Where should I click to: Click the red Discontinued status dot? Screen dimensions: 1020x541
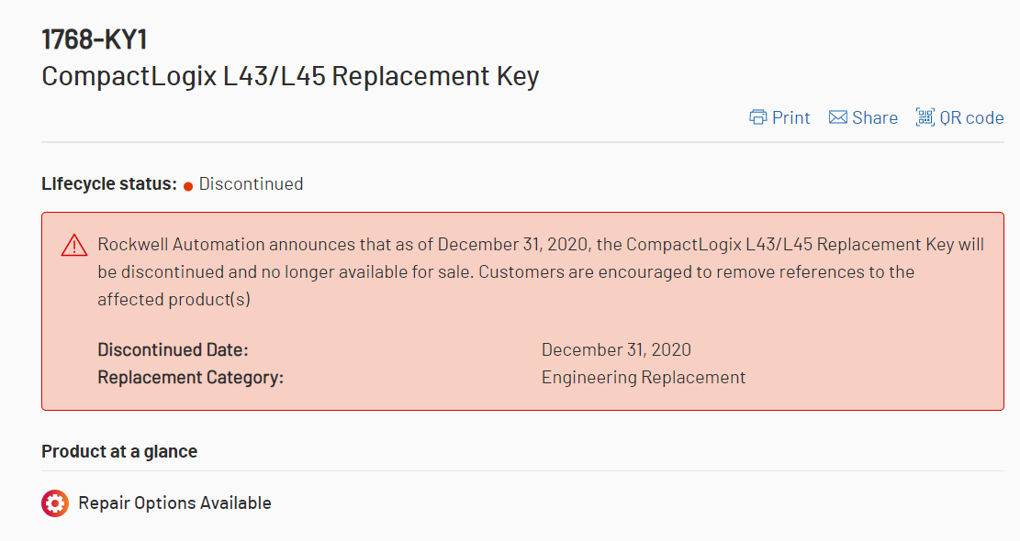click(188, 185)
